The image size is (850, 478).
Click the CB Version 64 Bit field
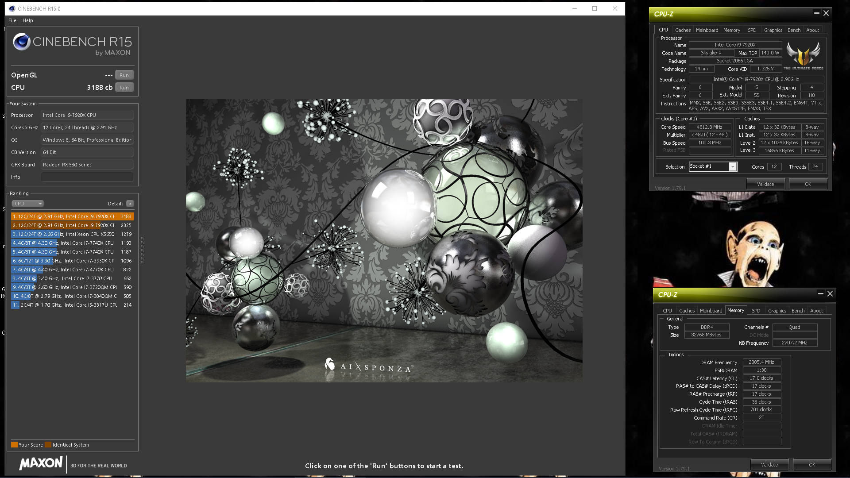point(87,152)
